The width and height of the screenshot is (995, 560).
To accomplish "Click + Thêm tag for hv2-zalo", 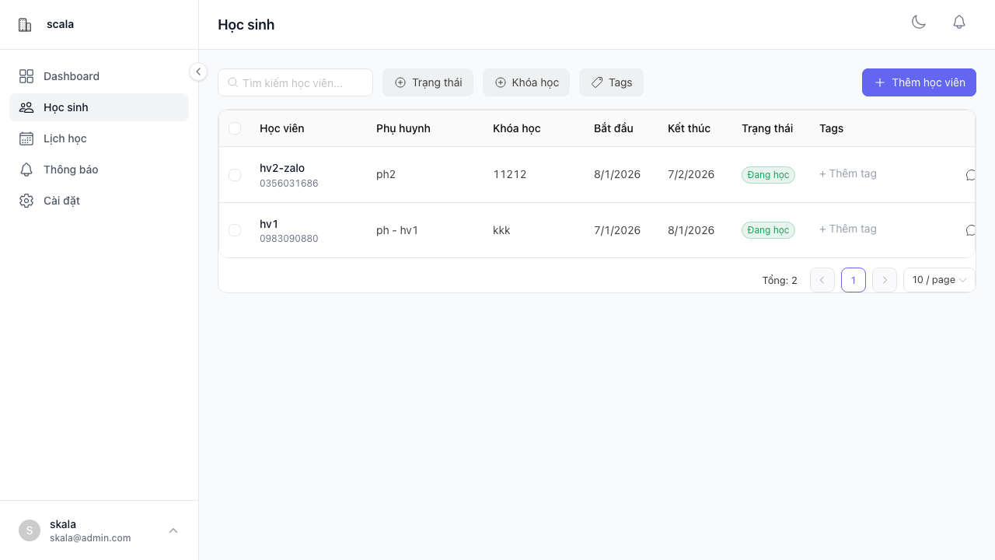I will tap(848, 173).
